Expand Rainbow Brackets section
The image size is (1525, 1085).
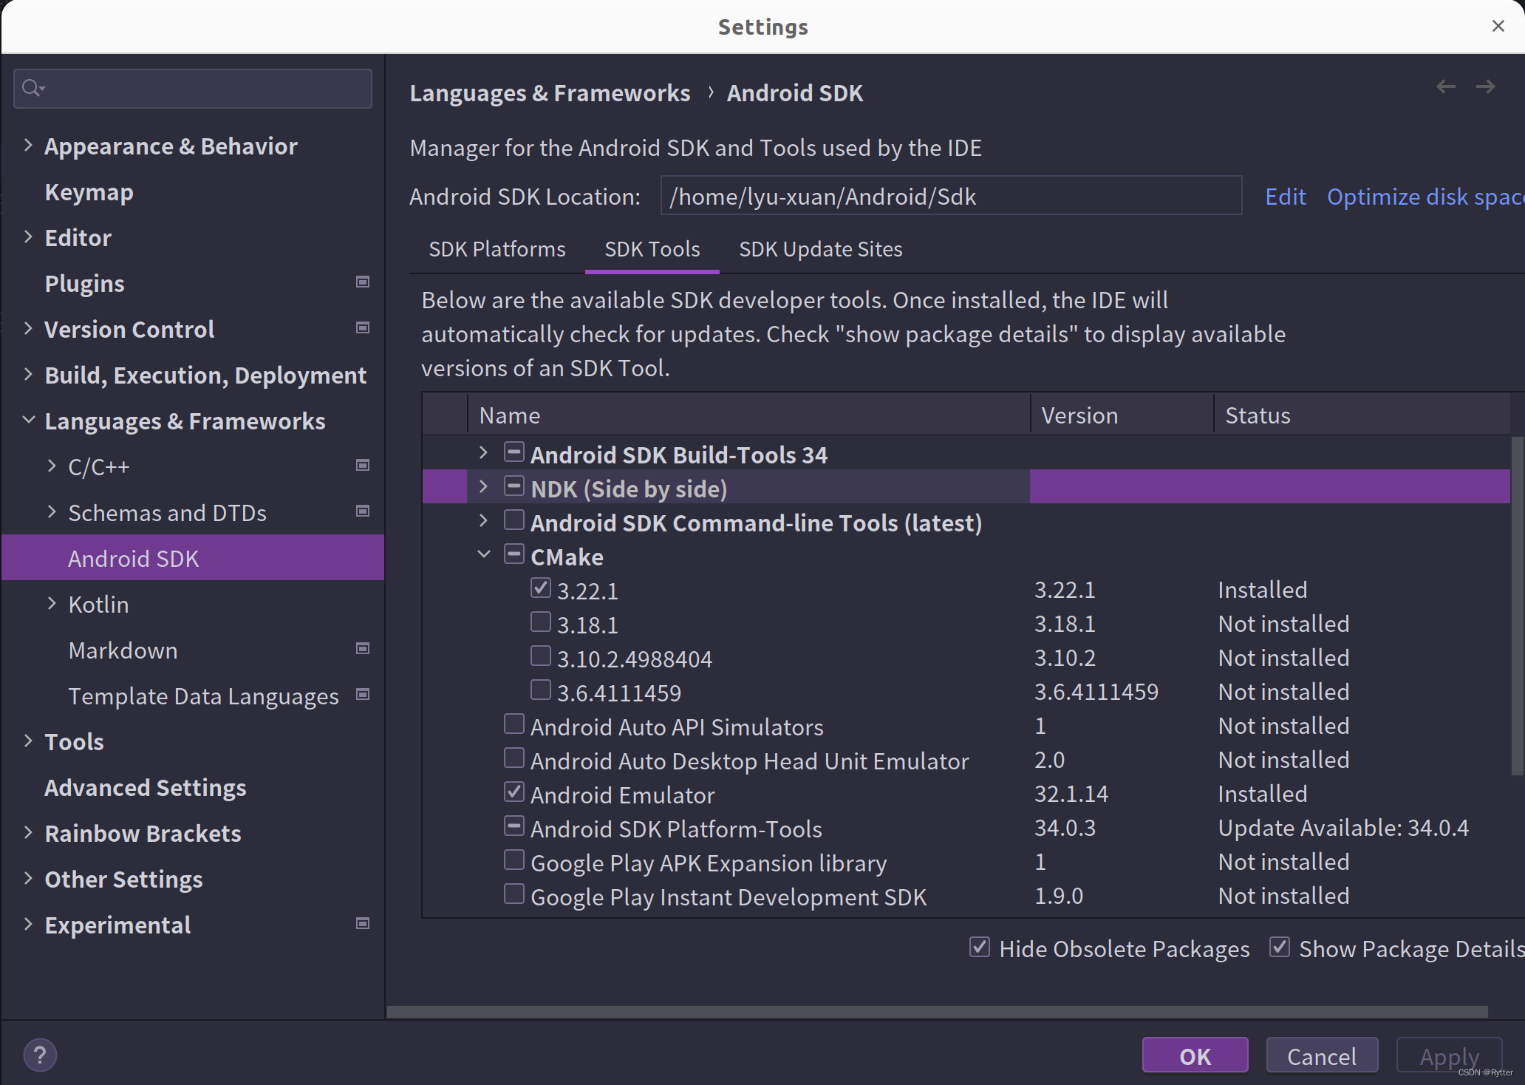(x=28, y=832)
